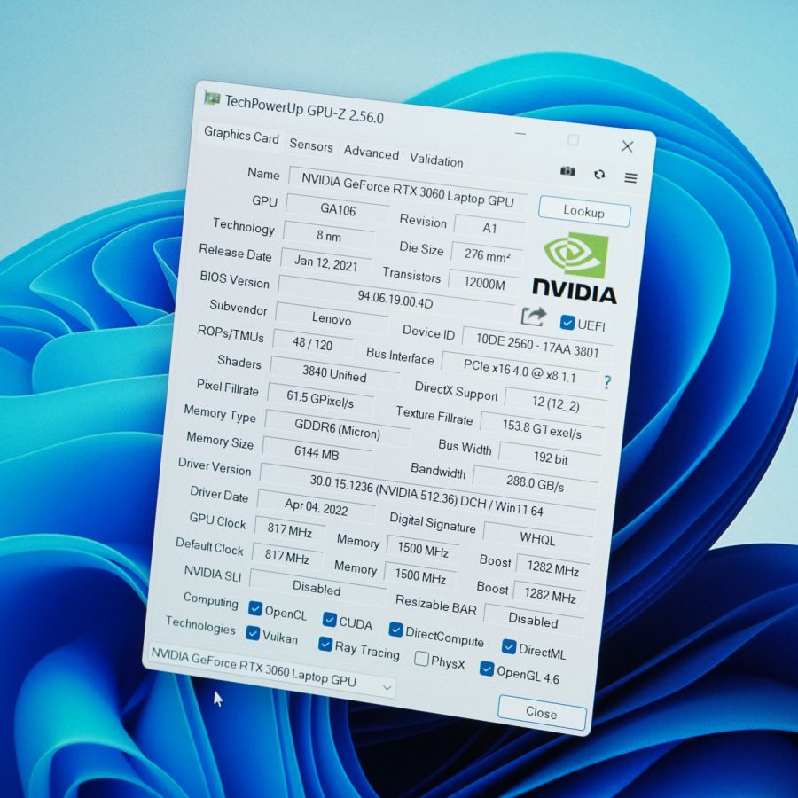Screen dimensions: 798x798
Task: Click the Driver Date value Apr 04, 2022
Action: tap(316, 507)
